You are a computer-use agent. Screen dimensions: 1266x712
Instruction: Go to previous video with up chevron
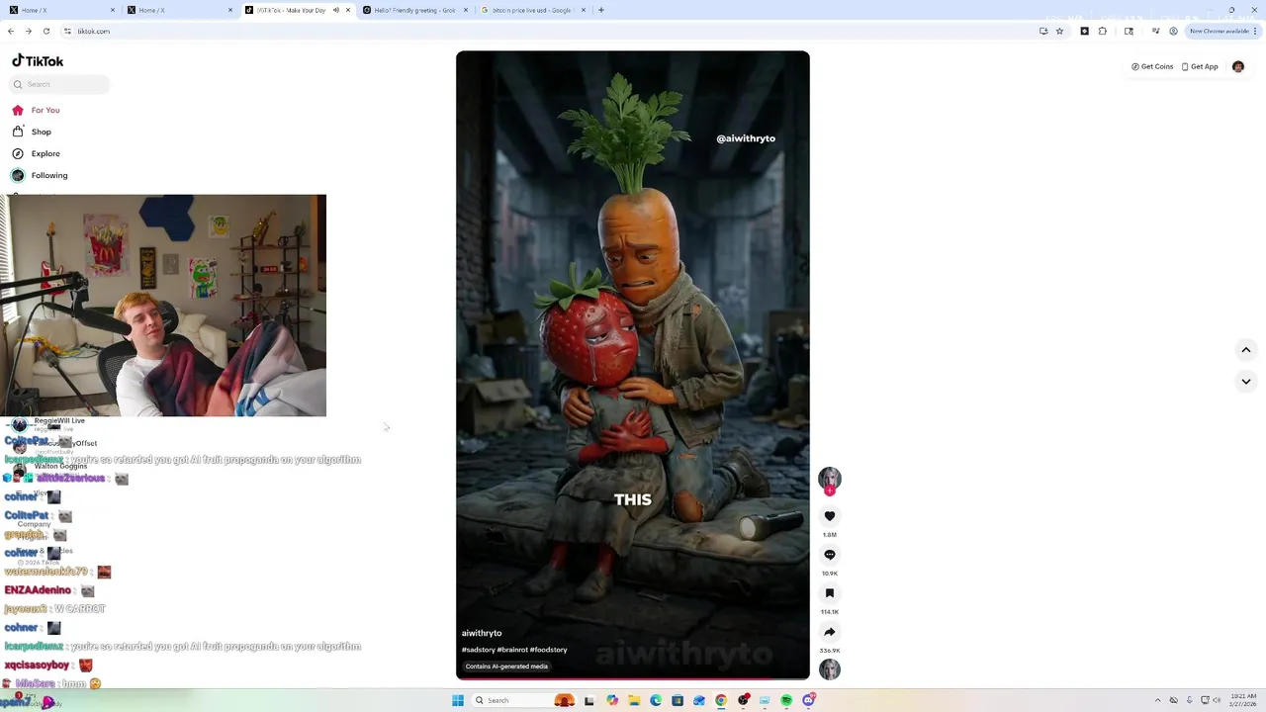(x=1246, y=350)
